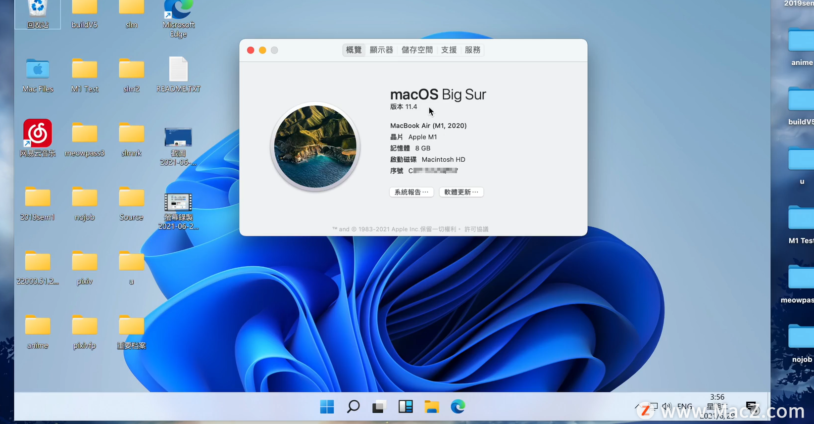Select the pixivfp folder

pyautogui.click(x=84, y=332)
